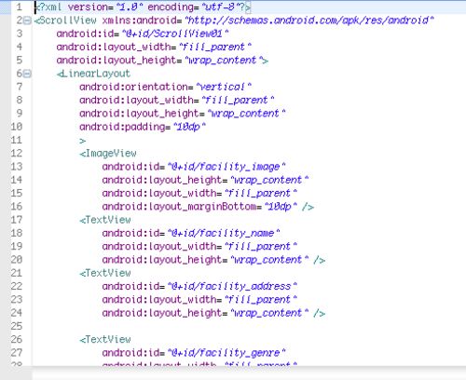Viewport: 466px width, 380px height.
Task: Click android:padding "10dp" attribute
Action: pos(143,127)
